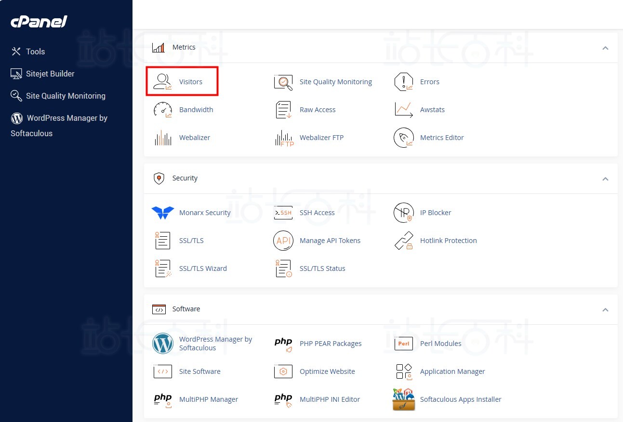Click the Raw Access document icon

tap(283, 110)
